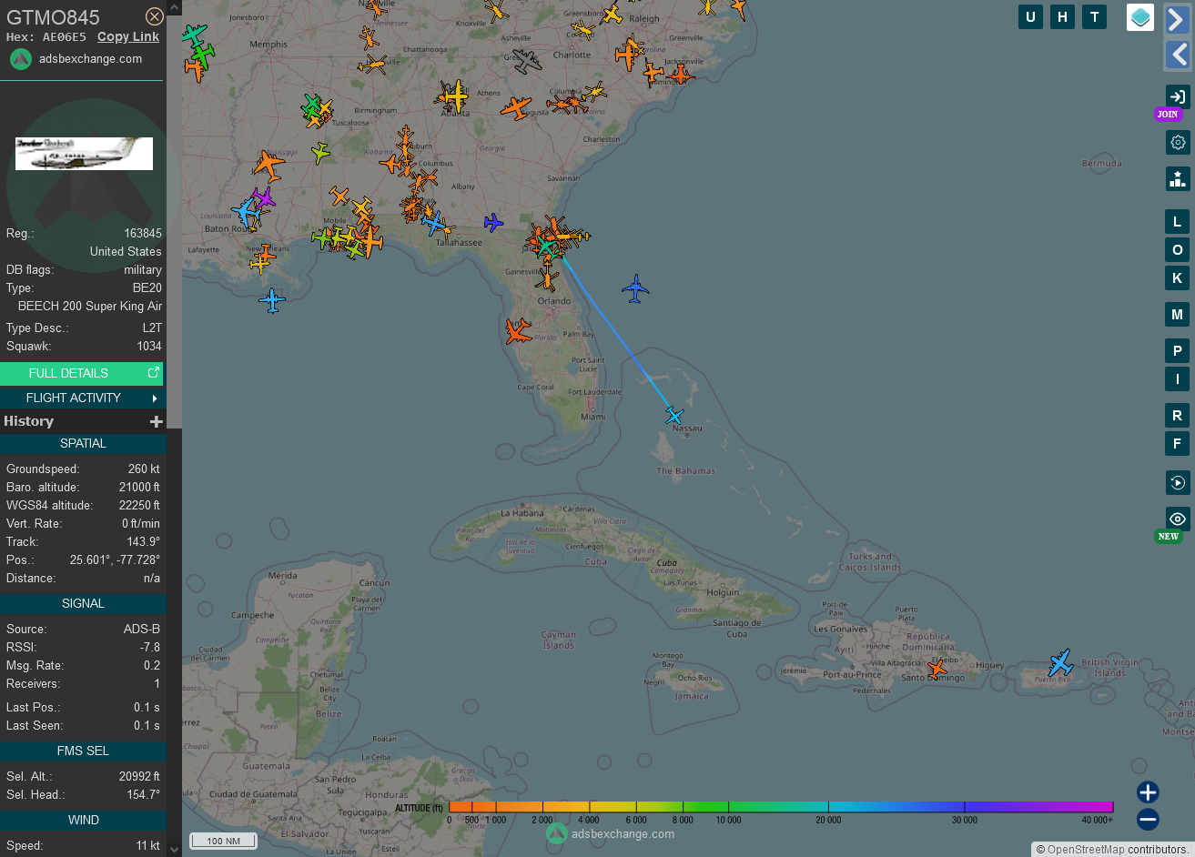Select the blue aircraft east of Orlando
This screenshot has height=857, width=1195.
click(x=635, y=289)
